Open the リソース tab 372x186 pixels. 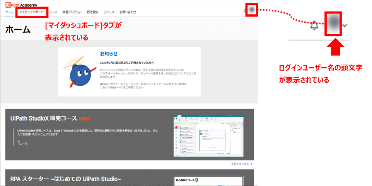point(109,12)
